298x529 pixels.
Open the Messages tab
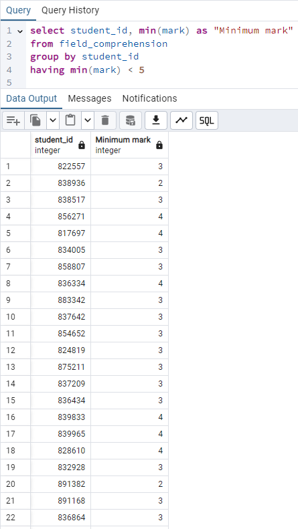point(90,98)
